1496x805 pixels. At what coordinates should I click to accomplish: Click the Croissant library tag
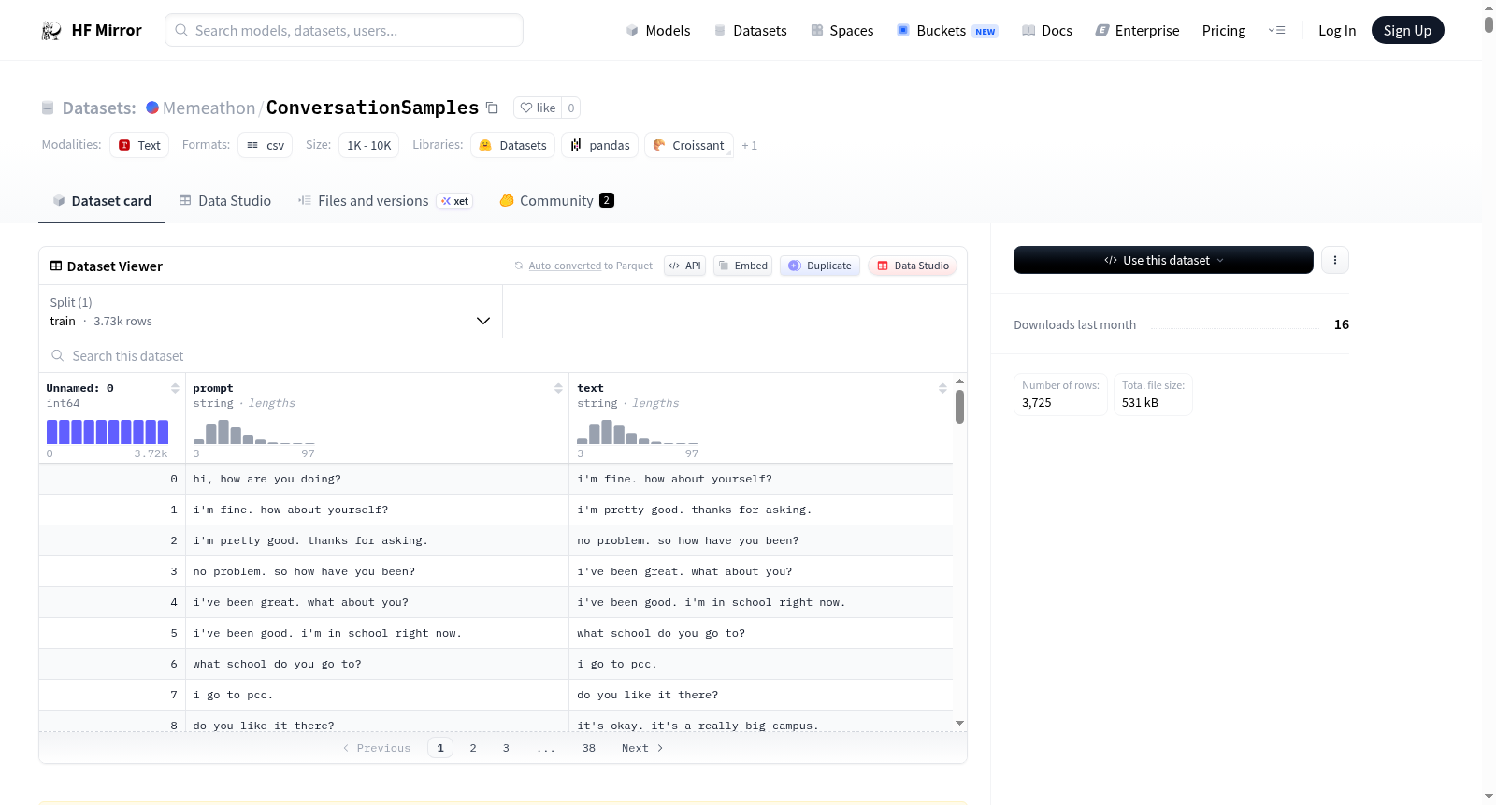(x=689, y=145)
